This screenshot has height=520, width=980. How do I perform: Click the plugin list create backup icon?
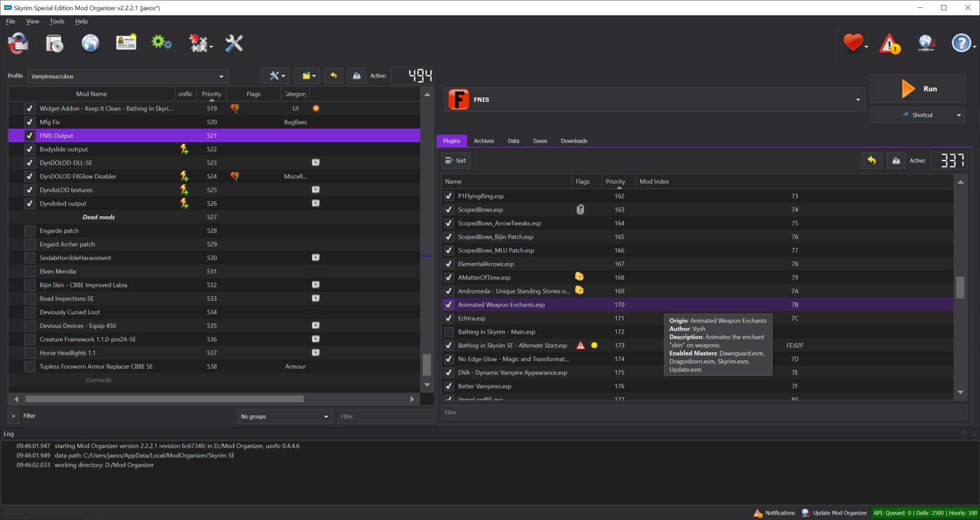[x=896, y=161]
